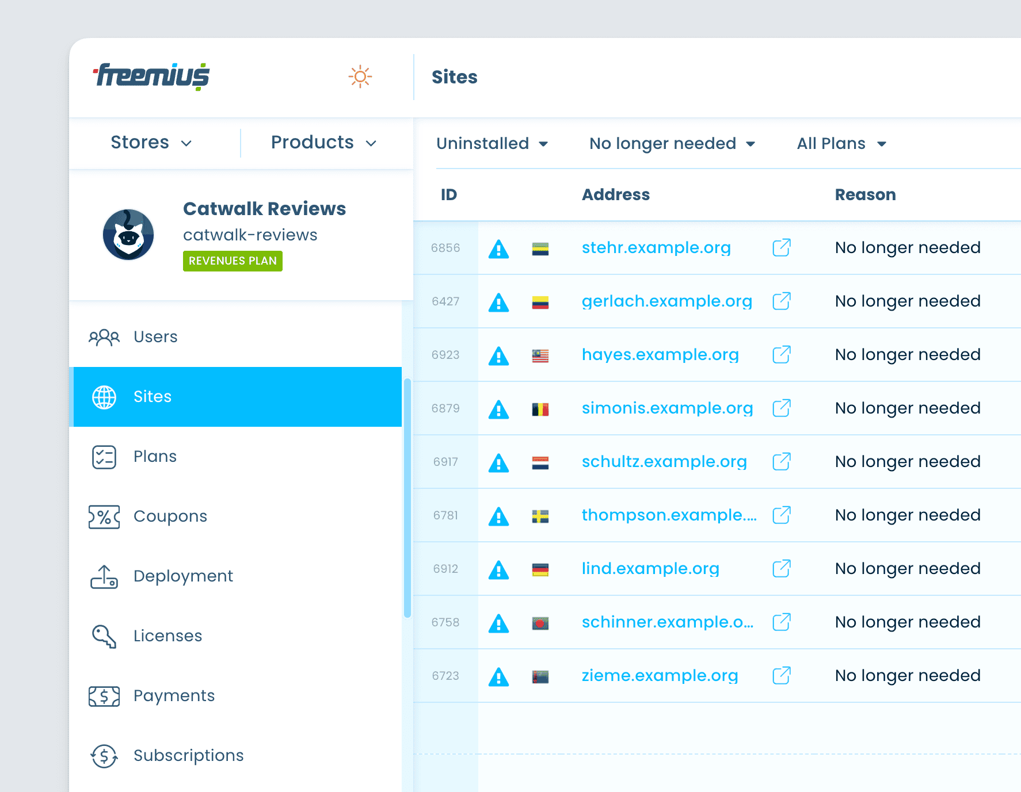Open the Coupons menu item
The width and height of the screenshot is (1021, 792).
(x=235, y=516)
